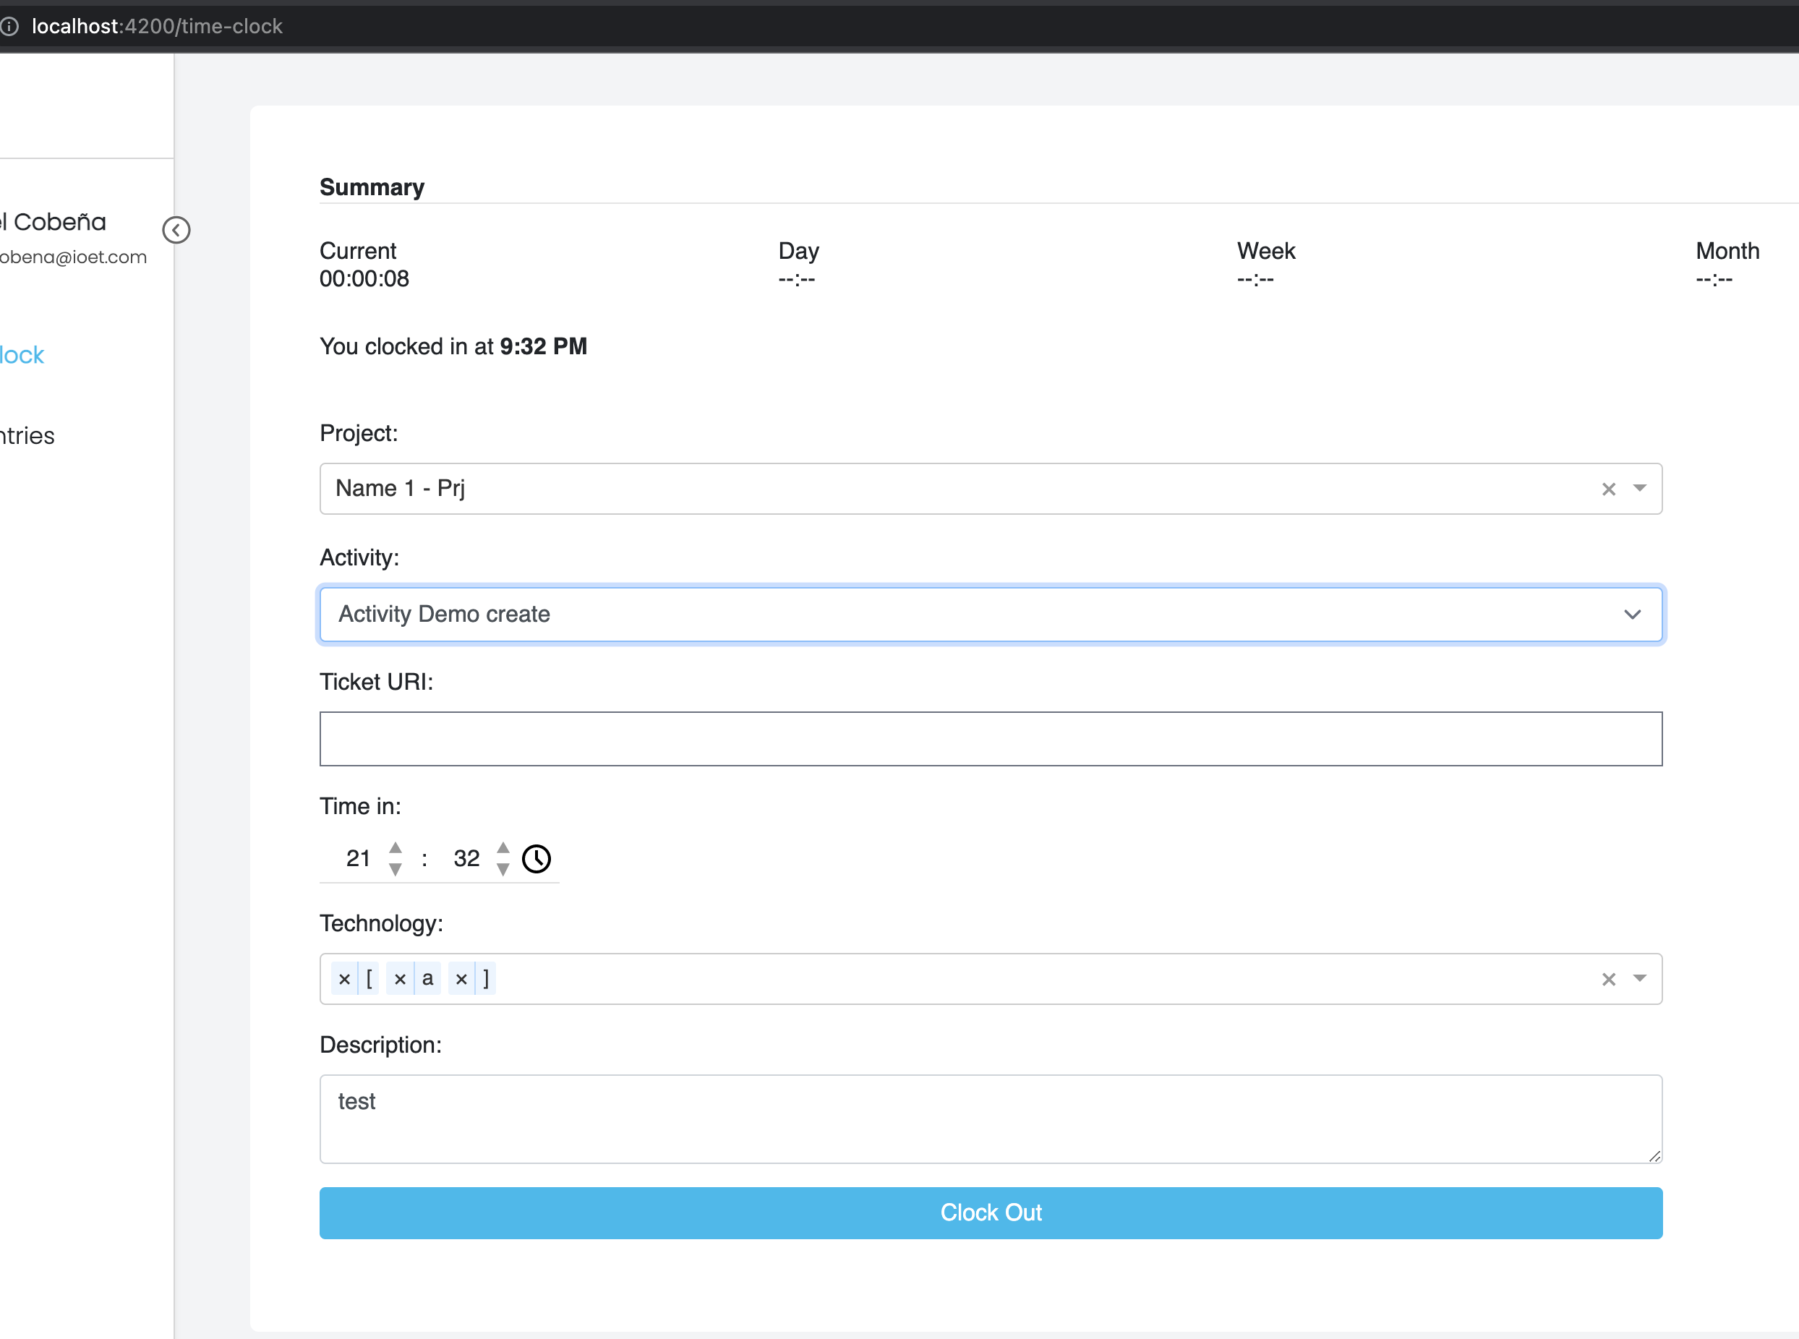
Task: Click the site info icon in address bar
Action: click(x=9, y=27)
